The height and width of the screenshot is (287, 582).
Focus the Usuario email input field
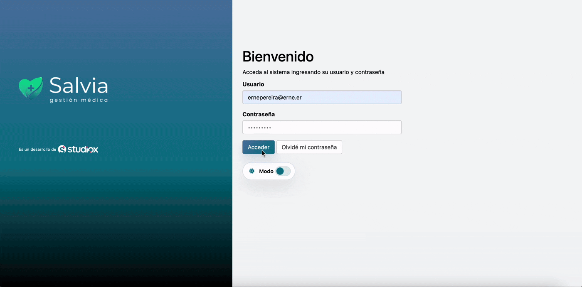tap(322, 98)
